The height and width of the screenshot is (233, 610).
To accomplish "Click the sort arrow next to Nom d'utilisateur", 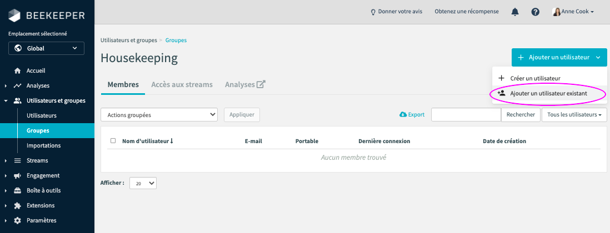I will click(x=172, y=141).
